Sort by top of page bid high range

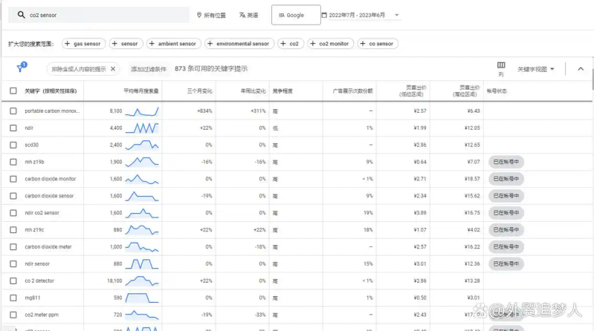(x=466, y=91)
